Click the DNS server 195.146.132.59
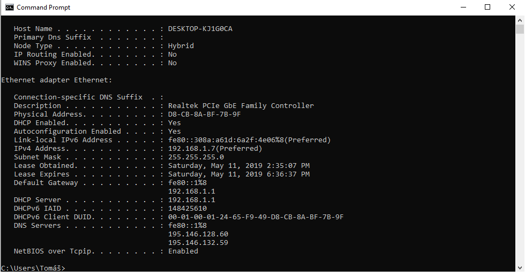 [x=198, y=243]
